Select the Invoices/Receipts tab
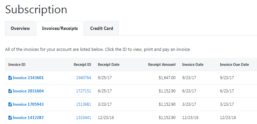 click(x=60, y=28)
